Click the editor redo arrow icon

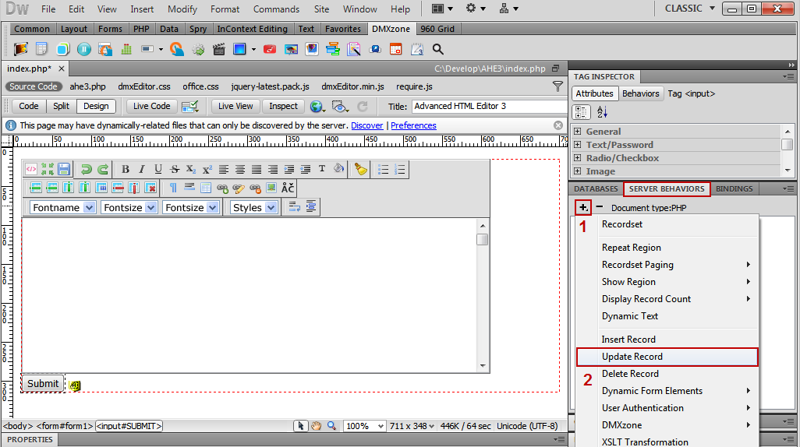click(103, 169)
